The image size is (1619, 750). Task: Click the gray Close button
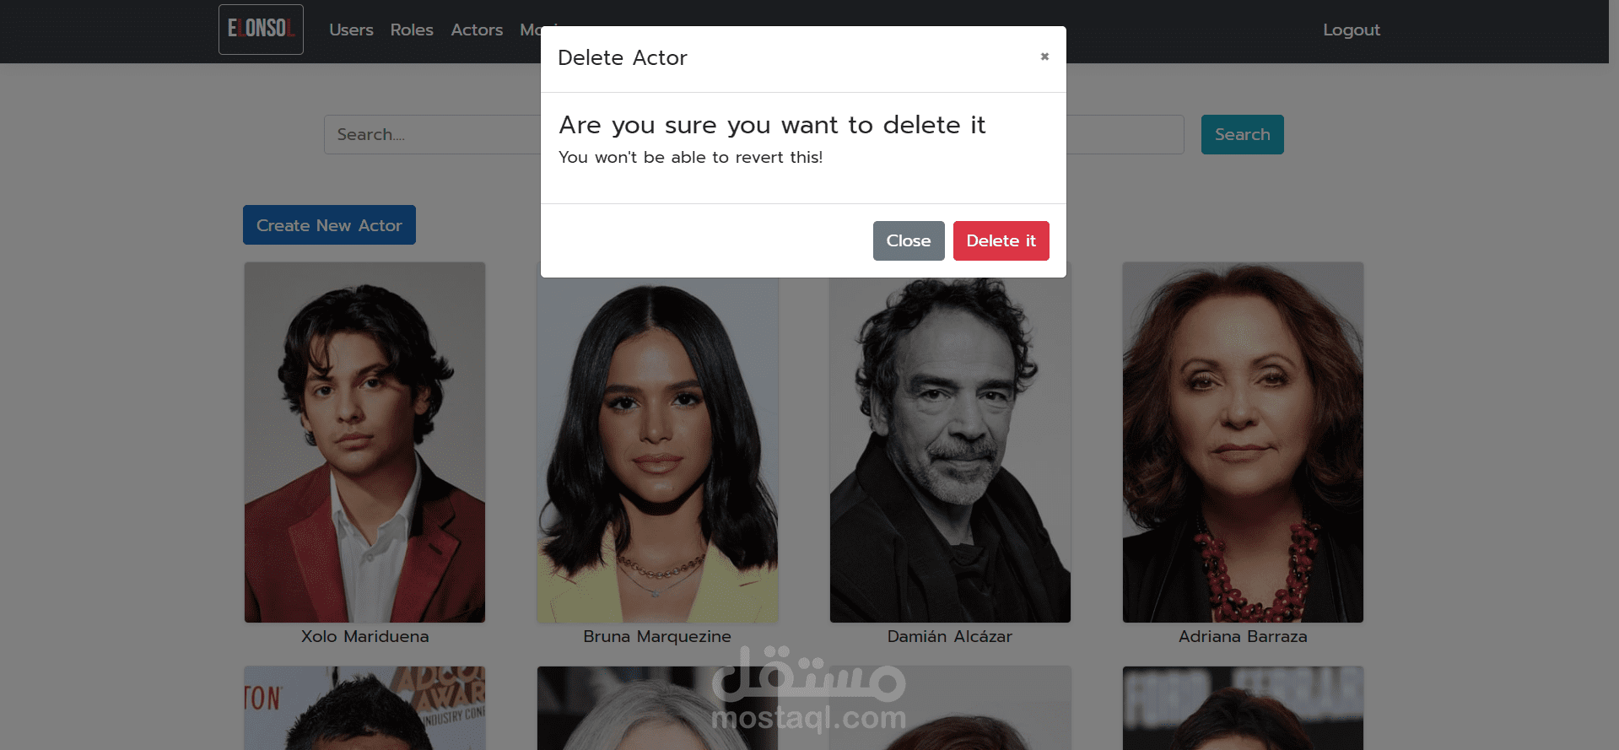point(909,240)
